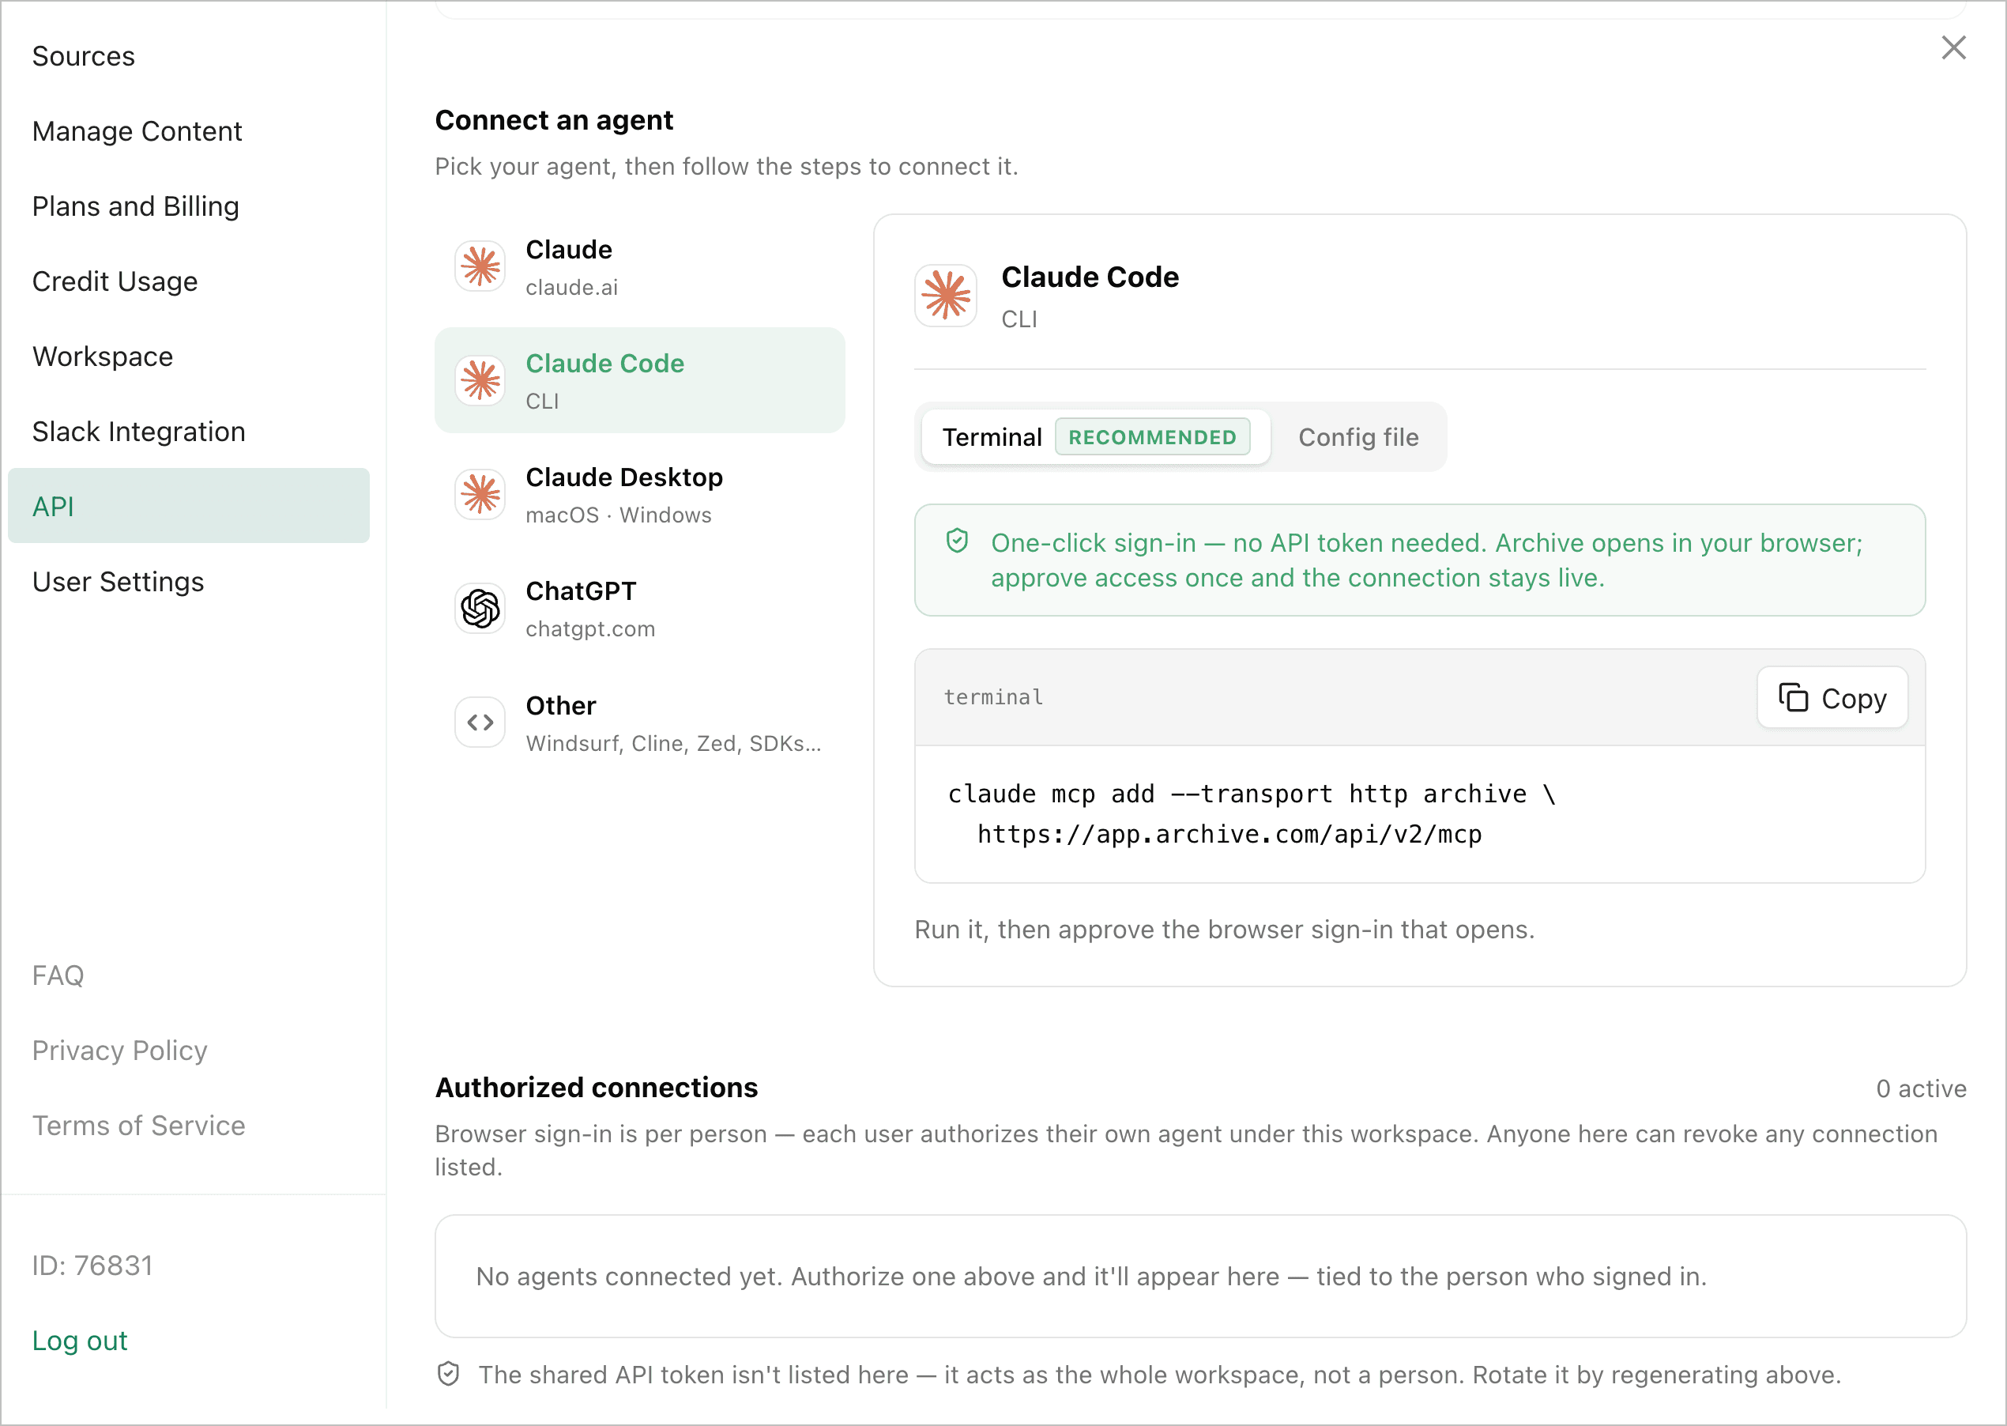Switch to the Config file tab
The height and width of the screenshot is (1426, 2007).
[x=1357, y=437]
